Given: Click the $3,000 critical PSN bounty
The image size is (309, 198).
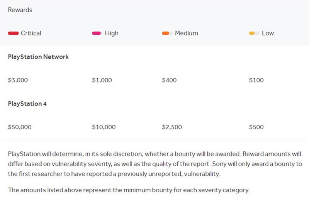Looking at the screenshot, I should pos(18,80).
